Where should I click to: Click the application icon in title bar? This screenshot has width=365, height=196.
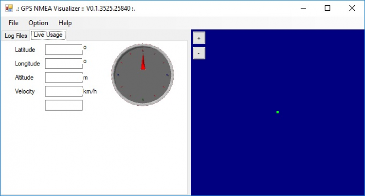click(8, 8)
